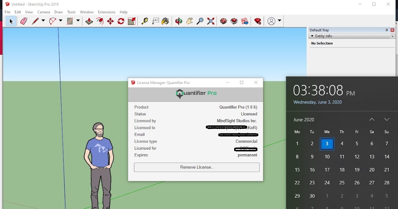Open the Camera menu

click(x=43, y=12)
